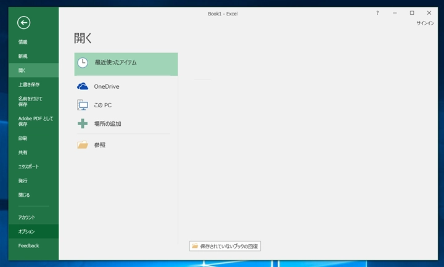Screen dimensions: 444x267
Task: Click the back arrow to return to workbook
Action: 23,23
